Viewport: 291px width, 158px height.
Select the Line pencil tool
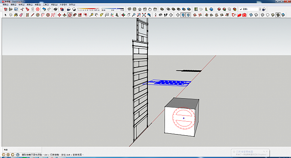[x=32, y=15]
